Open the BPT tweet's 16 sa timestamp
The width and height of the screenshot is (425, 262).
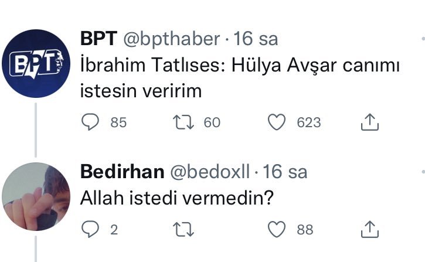(x=256, y=40)
